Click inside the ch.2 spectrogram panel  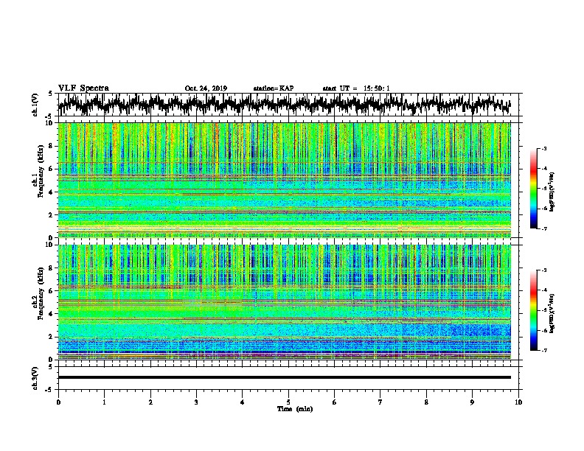(x=285, y=302)
